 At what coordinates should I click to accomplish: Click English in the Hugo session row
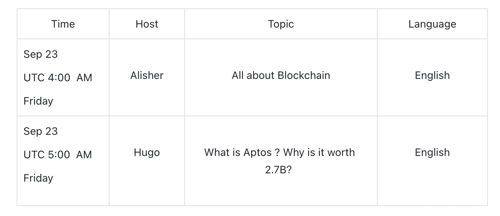(x=432, y=153)
